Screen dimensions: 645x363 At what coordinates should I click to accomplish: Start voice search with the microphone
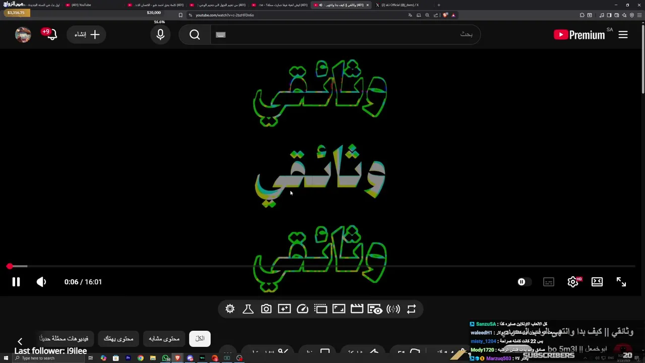(x=161, y=35)
